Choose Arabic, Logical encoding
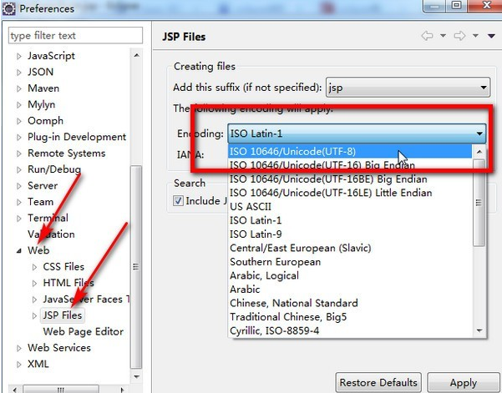Image resolution: width=502 pixels, height=393 pixels. pos(350,275)
